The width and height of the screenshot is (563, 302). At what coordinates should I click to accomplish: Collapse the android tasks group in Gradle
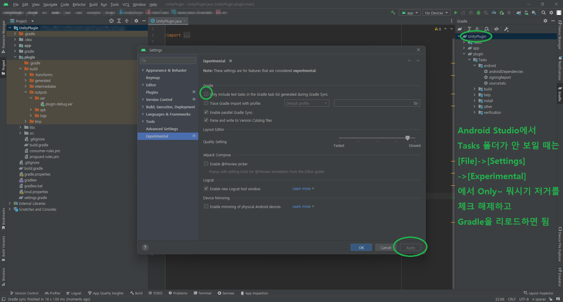point(474,66)
